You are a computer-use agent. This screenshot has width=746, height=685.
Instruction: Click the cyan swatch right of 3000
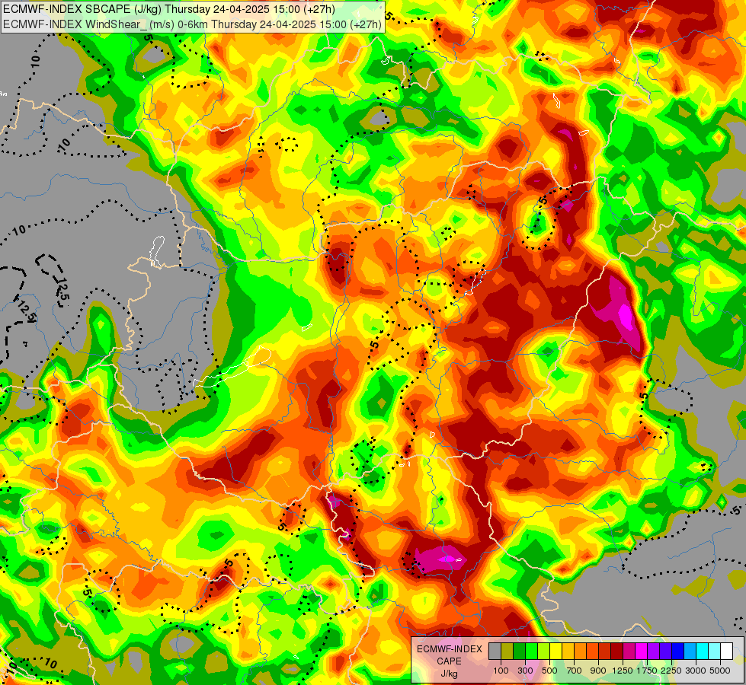(703, 652)
